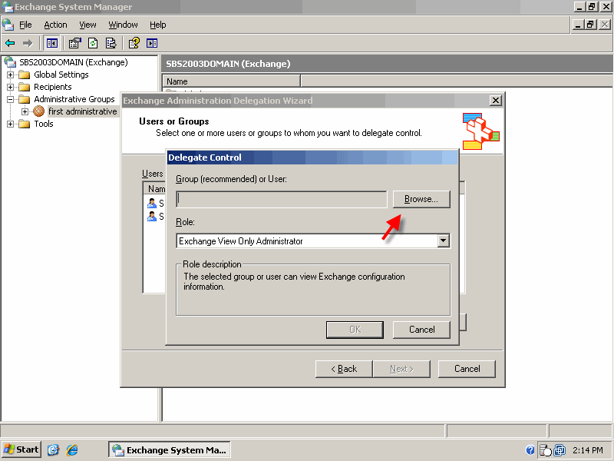
Task: Open the File menu
Action: (25, 25)
